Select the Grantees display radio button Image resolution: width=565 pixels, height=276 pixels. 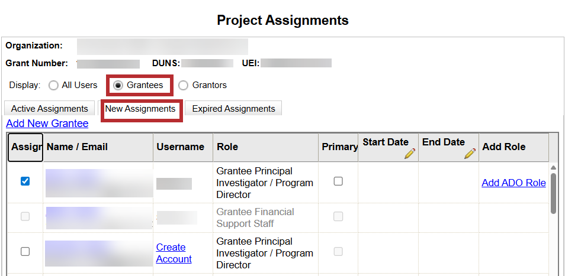tap(118, 85)
